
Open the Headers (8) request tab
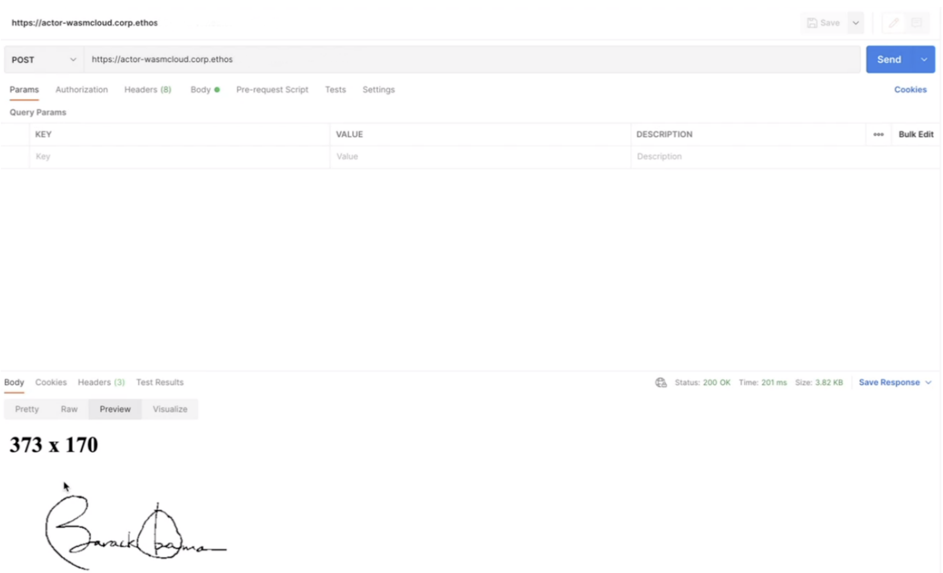147,90
